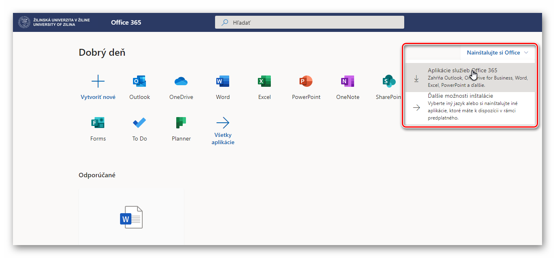Click the right arrow icon for other install options
The height and width of the screenshot is (258, 555).
click(416, 107)
